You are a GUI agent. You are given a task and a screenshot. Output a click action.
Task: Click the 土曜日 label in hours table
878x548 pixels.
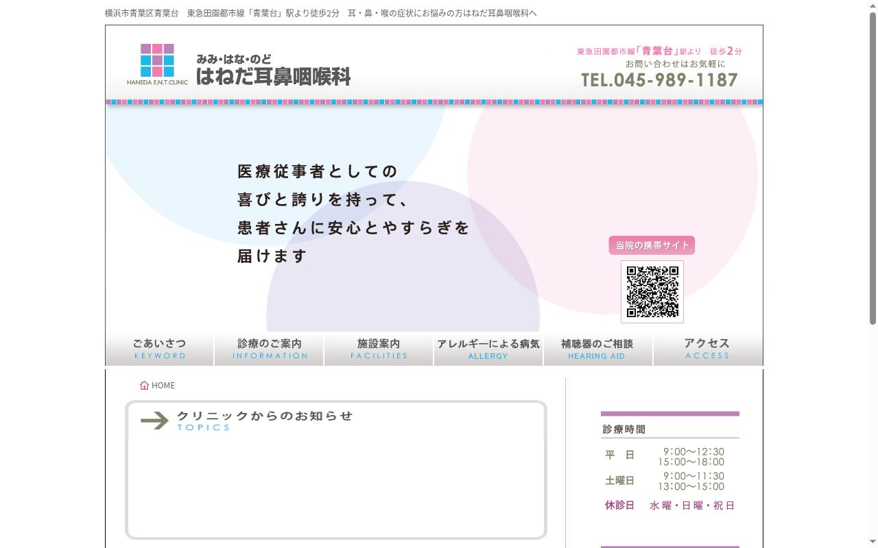coord(620,481)
